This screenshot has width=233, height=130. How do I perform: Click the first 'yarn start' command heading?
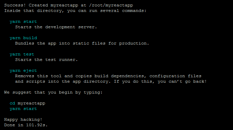coord(23,22)
